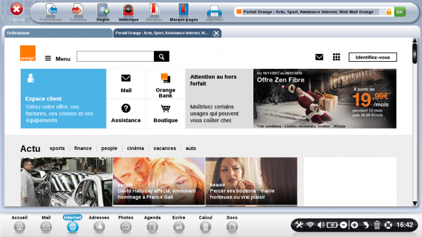Click the green OK button
The width and height of the screenshot is (422, 237).
[x=400, y=12]
